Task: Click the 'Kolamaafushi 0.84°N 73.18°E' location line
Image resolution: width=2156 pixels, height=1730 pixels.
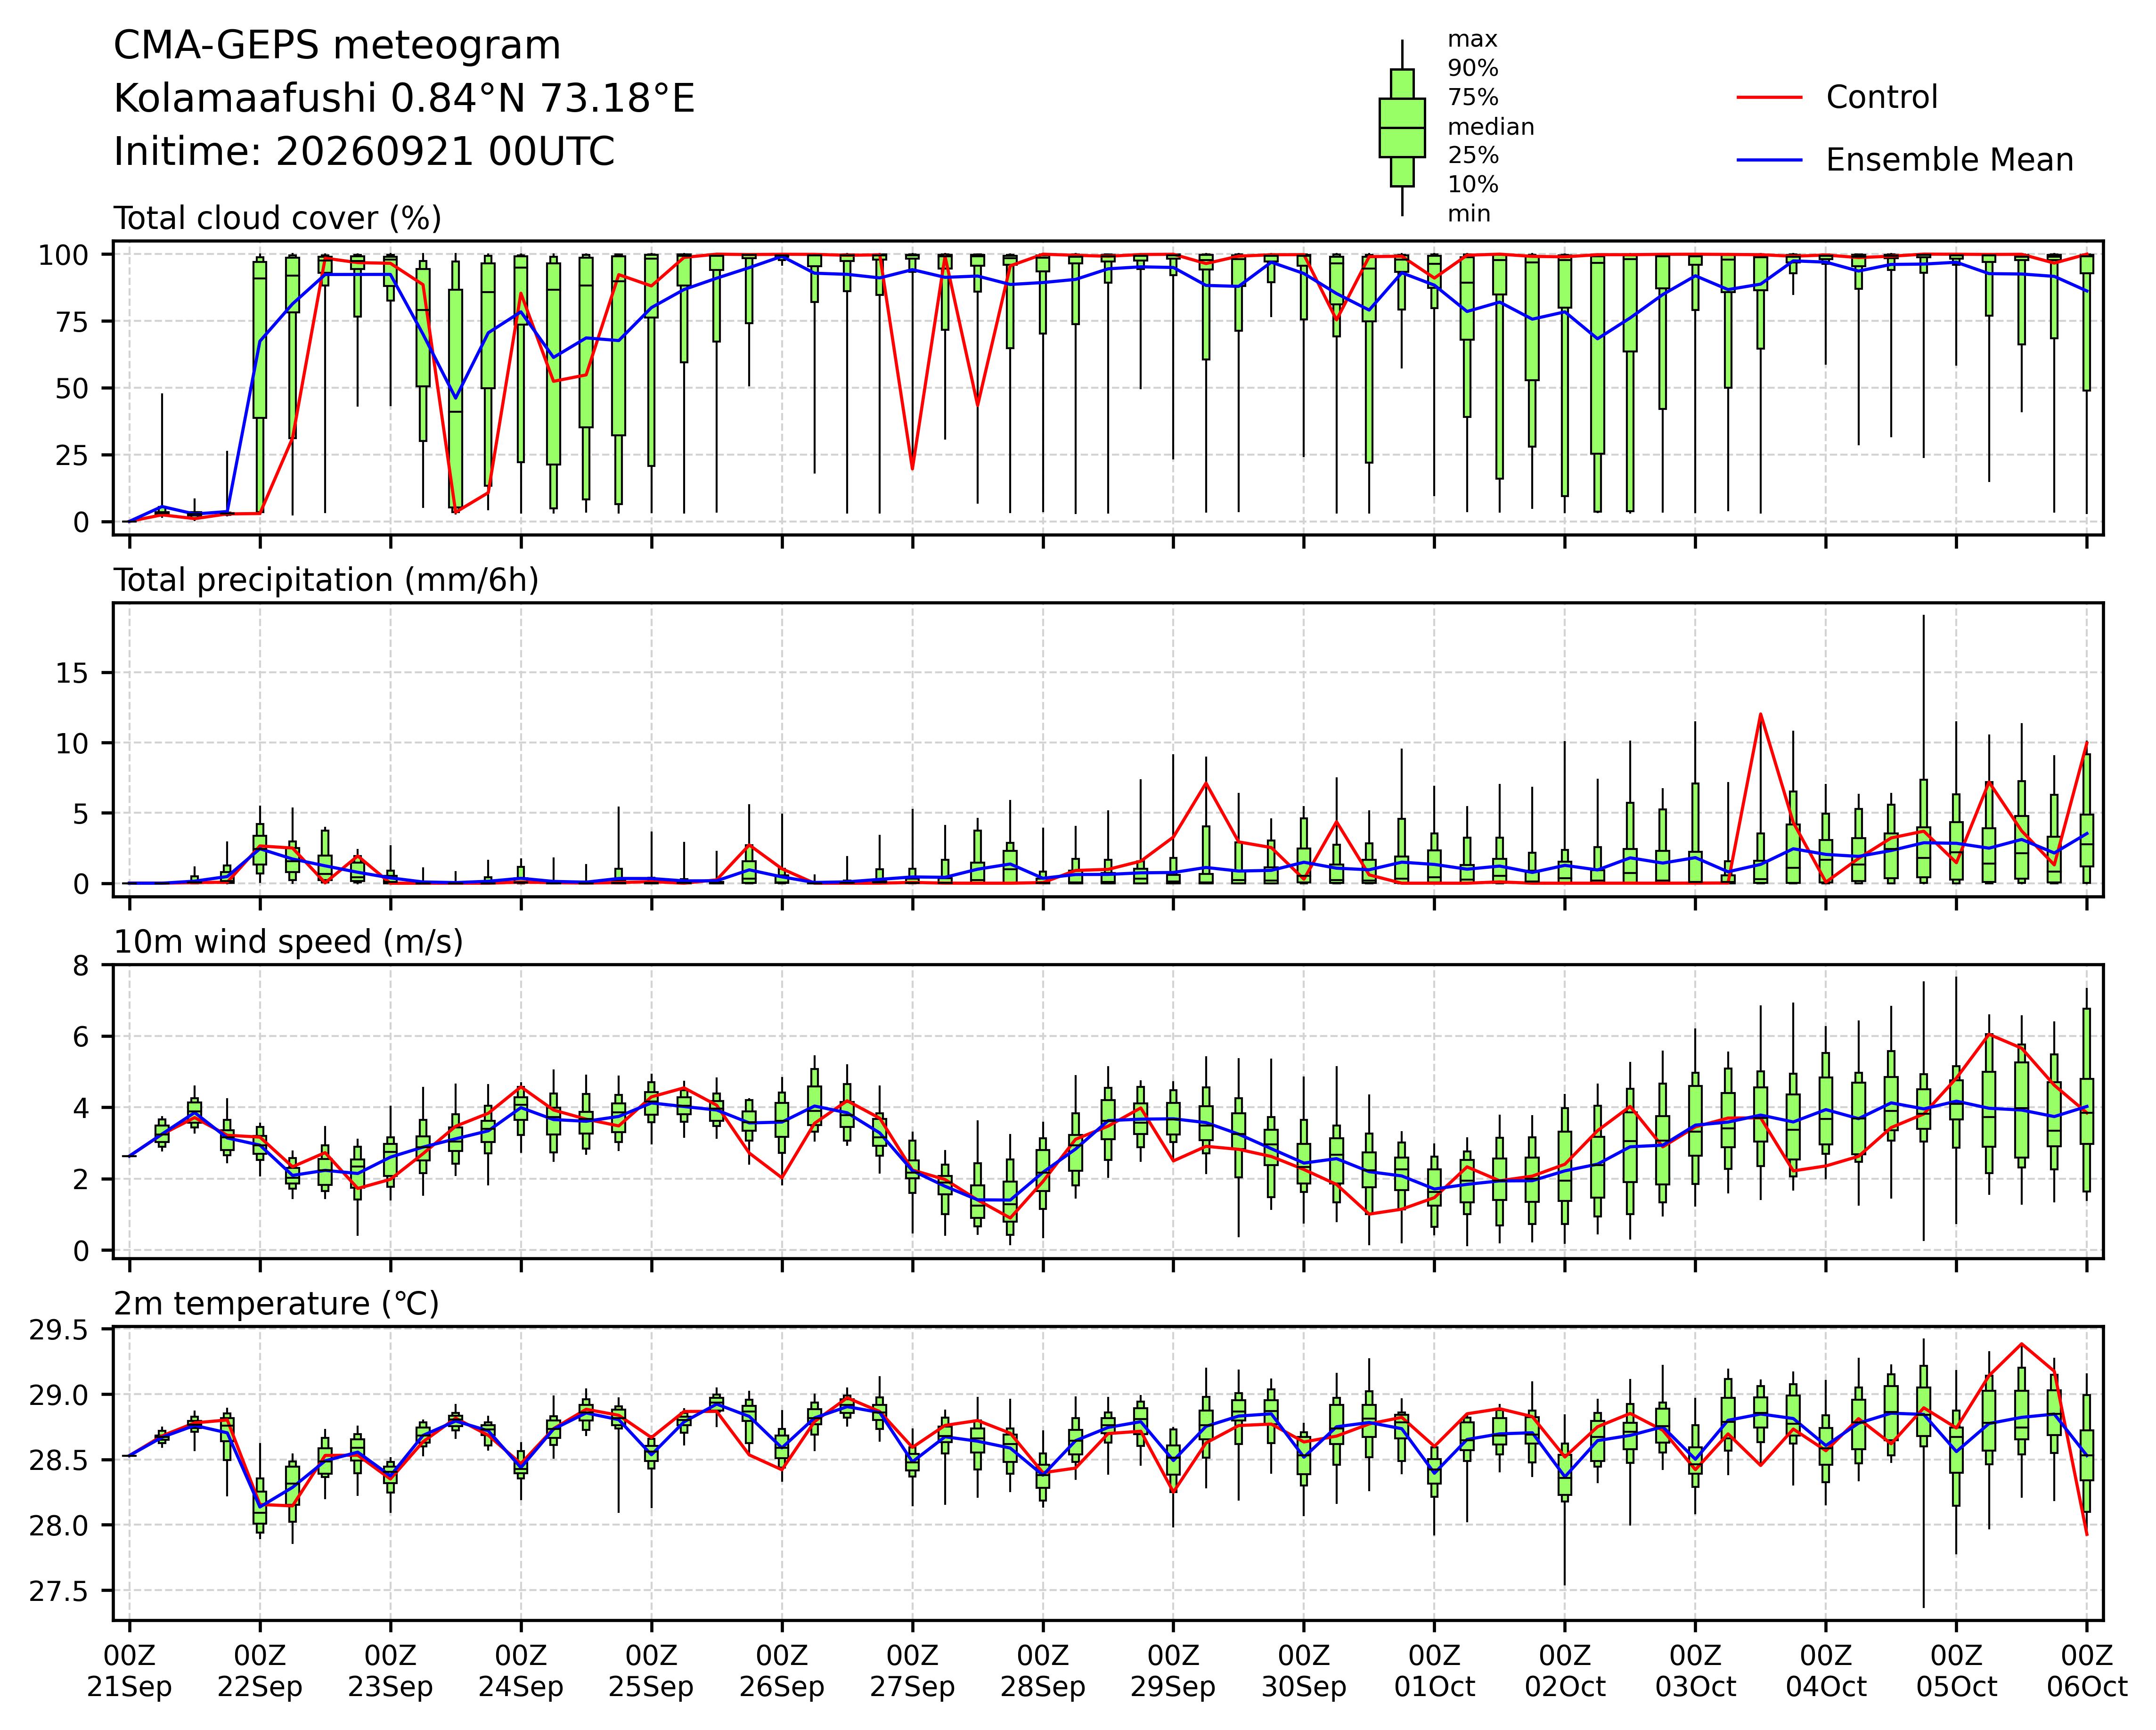Action: (x=404, y=99)
